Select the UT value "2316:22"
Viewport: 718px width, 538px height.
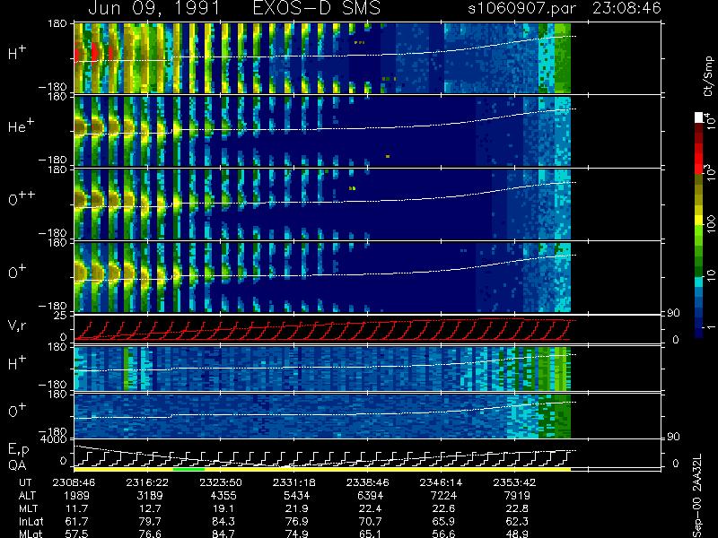click(147, 482)
